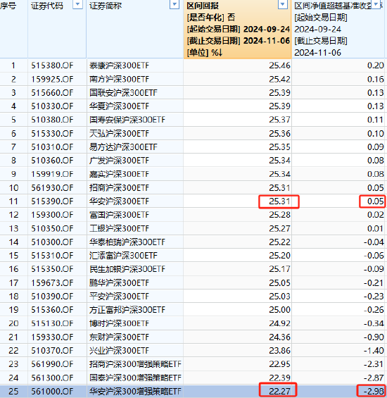Click return value 25.46 in row 1

click(x=279, y=66)
